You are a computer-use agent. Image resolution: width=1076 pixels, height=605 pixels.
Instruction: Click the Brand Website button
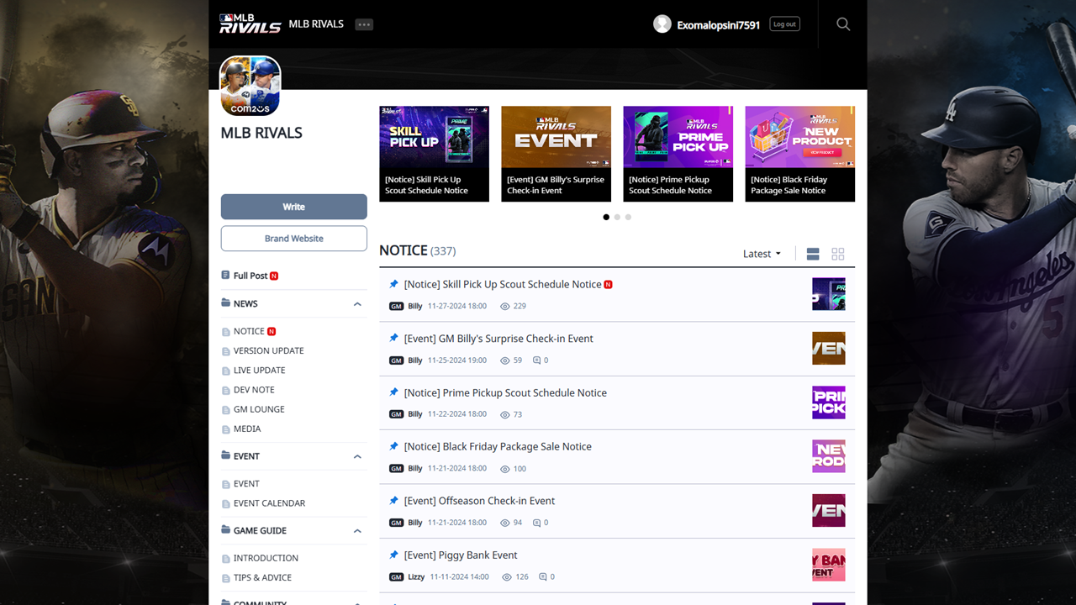(x=293, y=239)
